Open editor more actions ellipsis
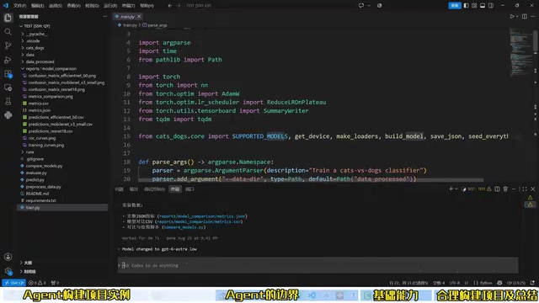 click(x=533, y=17)
